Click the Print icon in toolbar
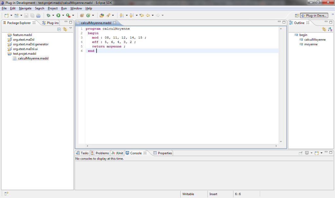This screenshot has height=198, width=335. pos(38,15)
